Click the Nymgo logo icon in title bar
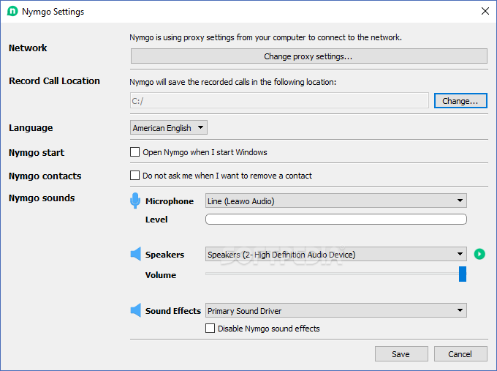Image resolution: width=497 pixels, height=371 pixels. click(x=12, y=12)
